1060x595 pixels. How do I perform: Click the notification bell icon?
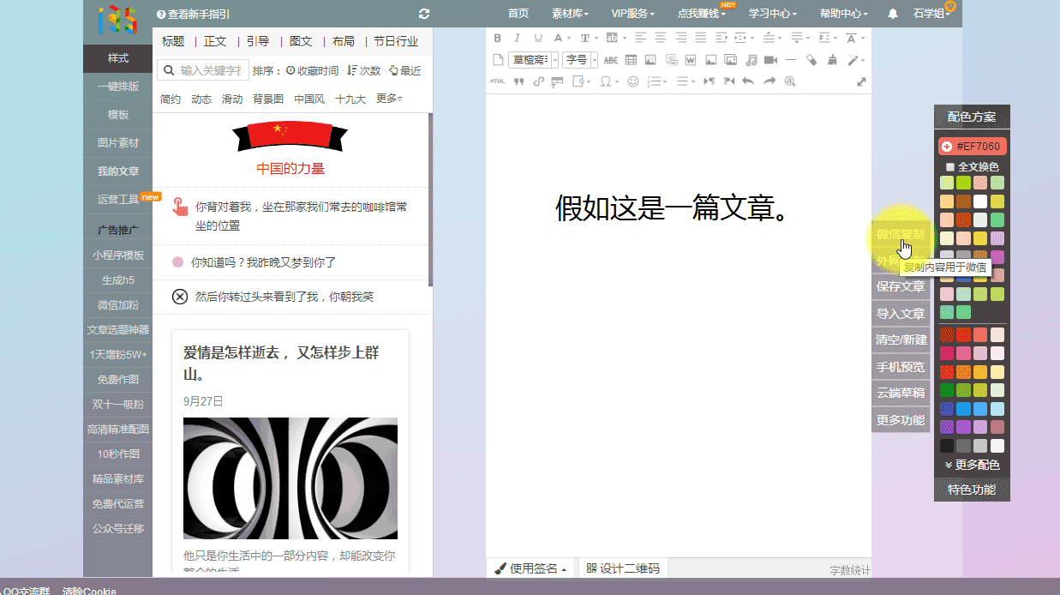coord(893,14)
